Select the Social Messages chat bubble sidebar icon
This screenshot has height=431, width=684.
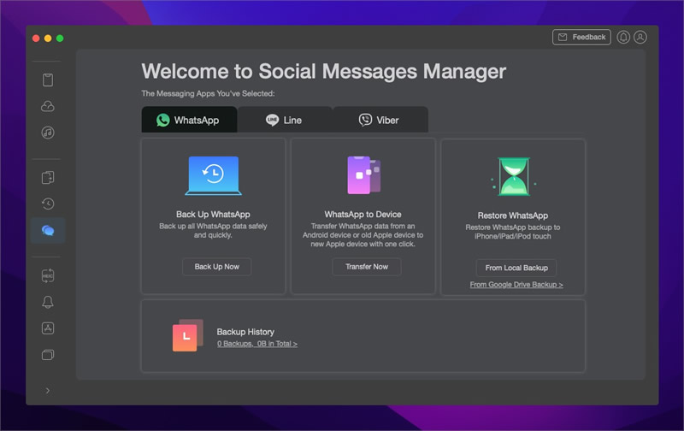(x=48, y=230)
